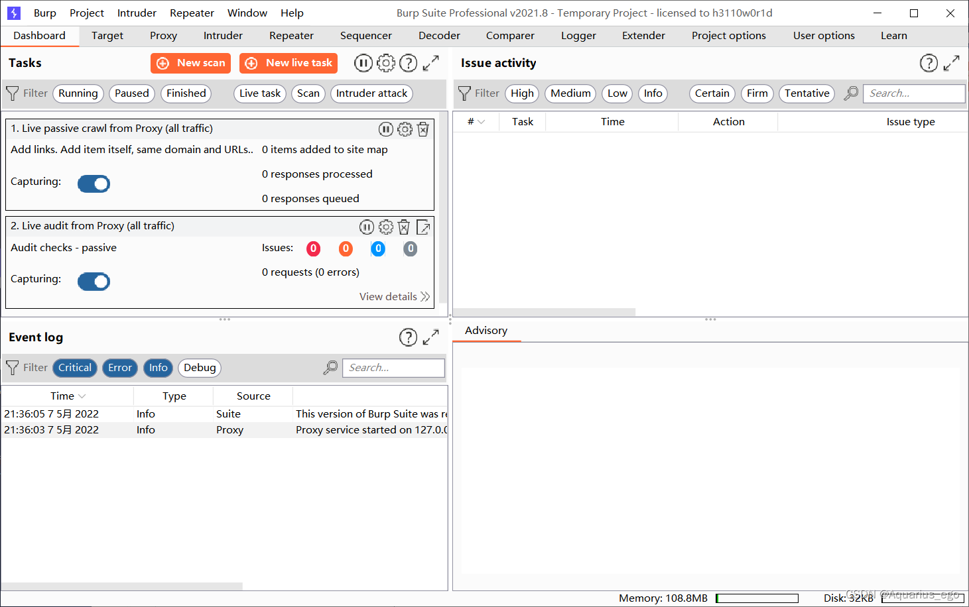Select the Proxy service started log row
This screenshot has height=607, width=969.
click(x=224, y=430)
